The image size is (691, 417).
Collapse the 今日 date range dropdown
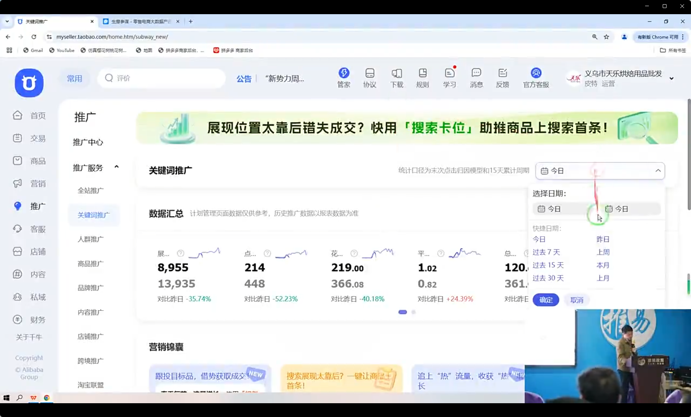(658, 171)
